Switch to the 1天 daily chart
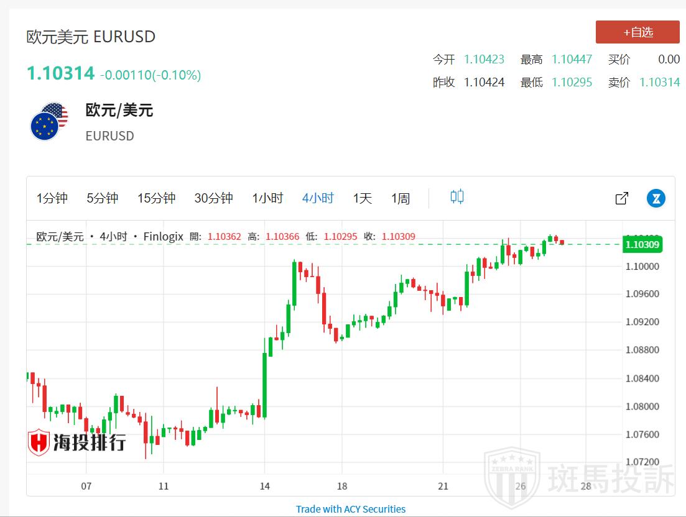 pos(363,198)
